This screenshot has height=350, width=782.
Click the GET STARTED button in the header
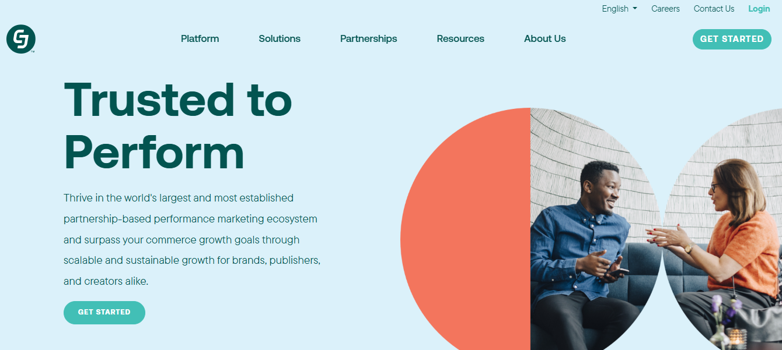732,39
